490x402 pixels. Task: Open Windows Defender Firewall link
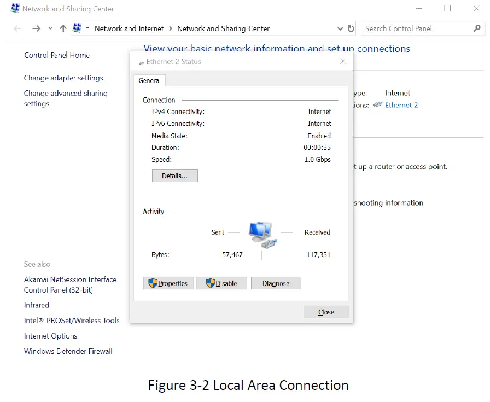(68, 351)
